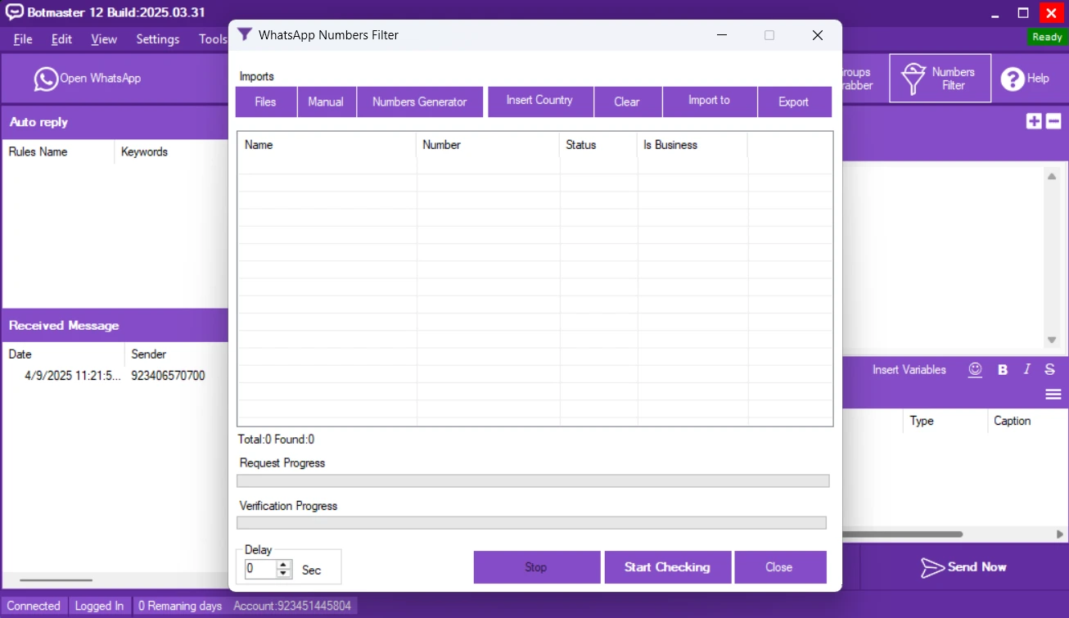The image size is (1069, 618).
Task: Open the emoji picker smiley icon
Action: coord(975,370)
